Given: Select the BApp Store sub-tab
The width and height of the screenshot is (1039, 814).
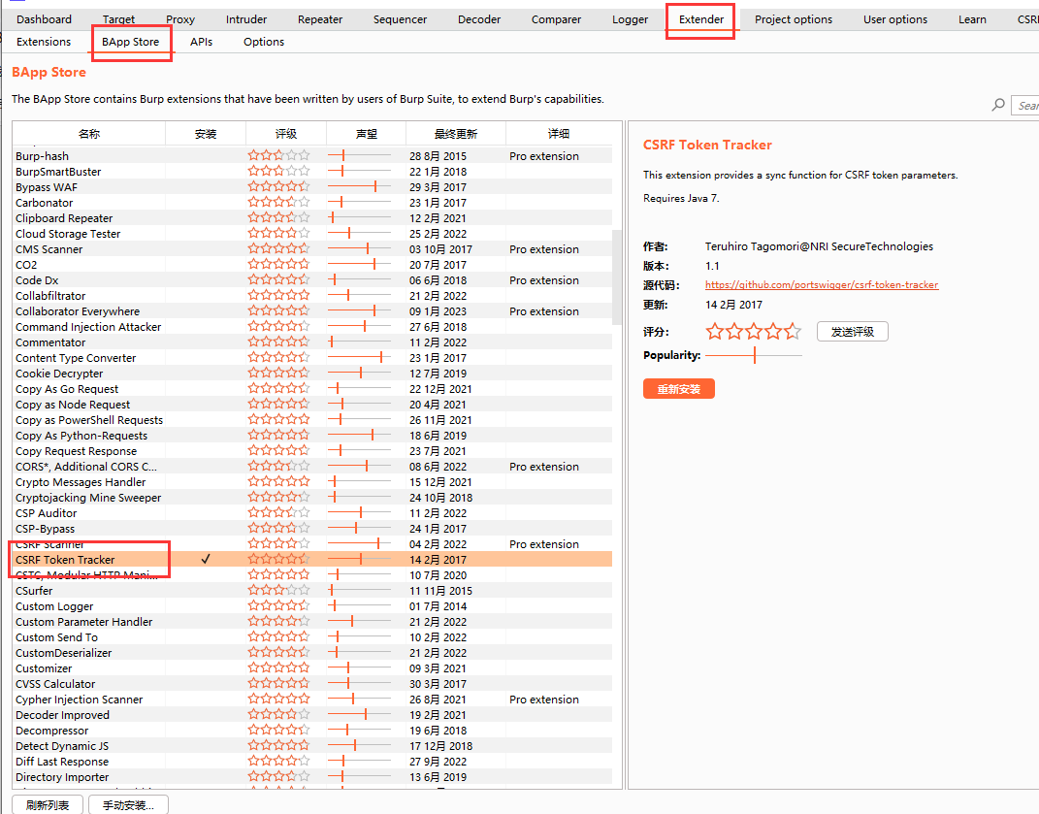Looking at the screenshot, I should point(131,42).
